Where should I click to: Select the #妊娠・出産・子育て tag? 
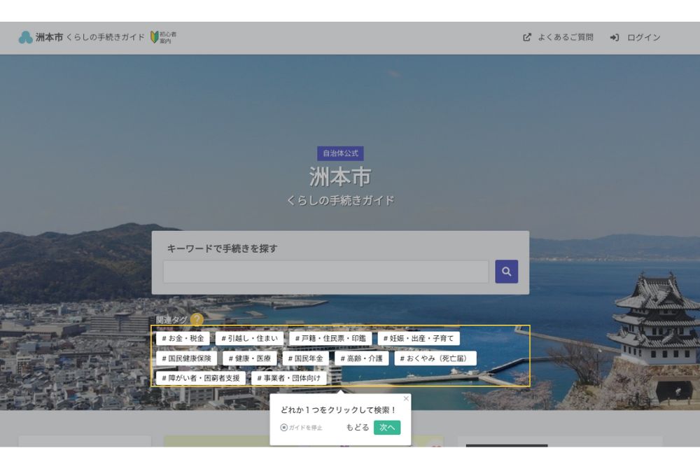coord(421,338)
